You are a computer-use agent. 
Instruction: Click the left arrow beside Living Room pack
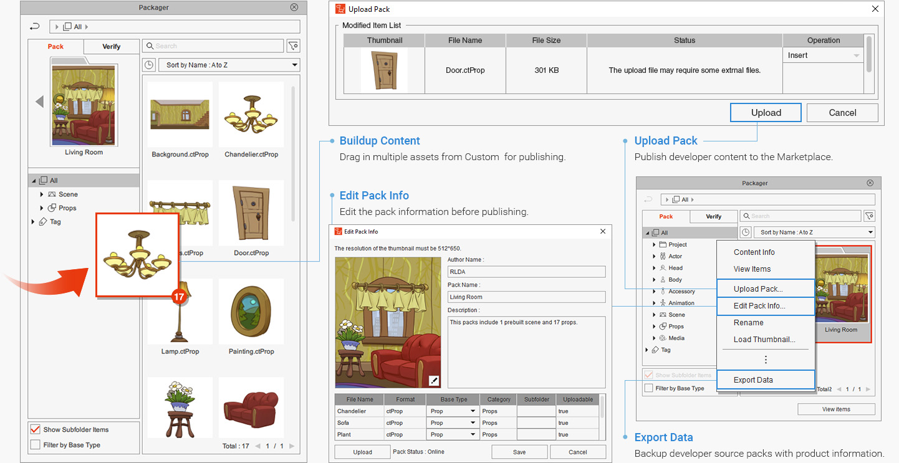pyautogui.click(x=39, y=102)
